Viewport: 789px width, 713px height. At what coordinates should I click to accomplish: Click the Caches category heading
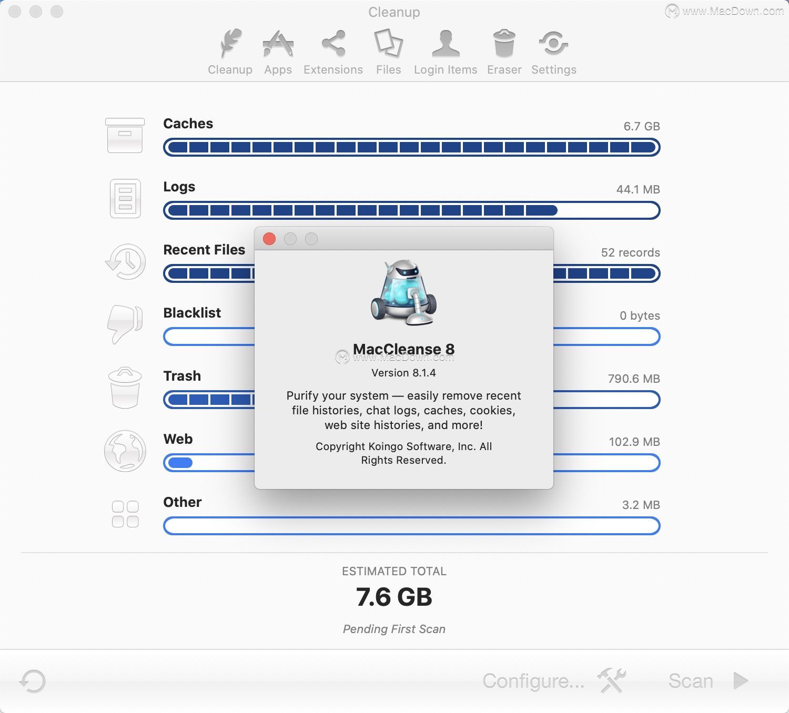point(188,124)
